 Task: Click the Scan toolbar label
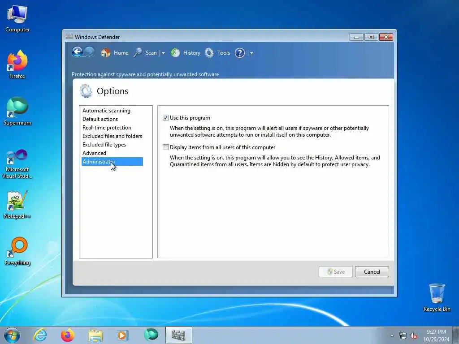click(151, 53)
